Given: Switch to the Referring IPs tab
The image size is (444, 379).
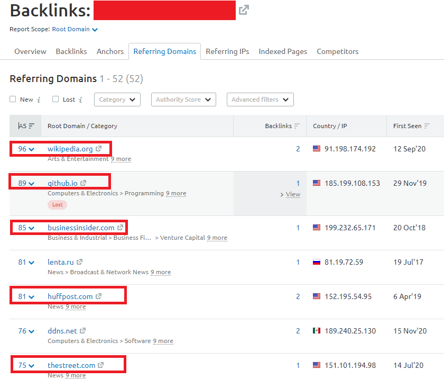Looking at the screenshot, I should [x=227, y=51].
